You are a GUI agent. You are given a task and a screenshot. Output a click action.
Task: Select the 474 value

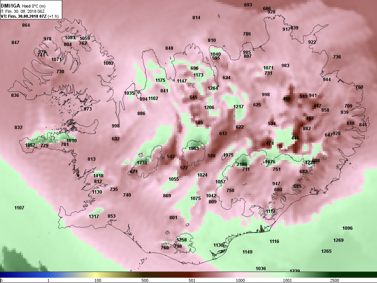270,143
